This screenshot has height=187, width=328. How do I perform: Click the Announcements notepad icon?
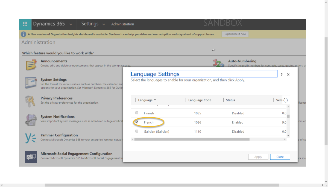pos(31,65)
